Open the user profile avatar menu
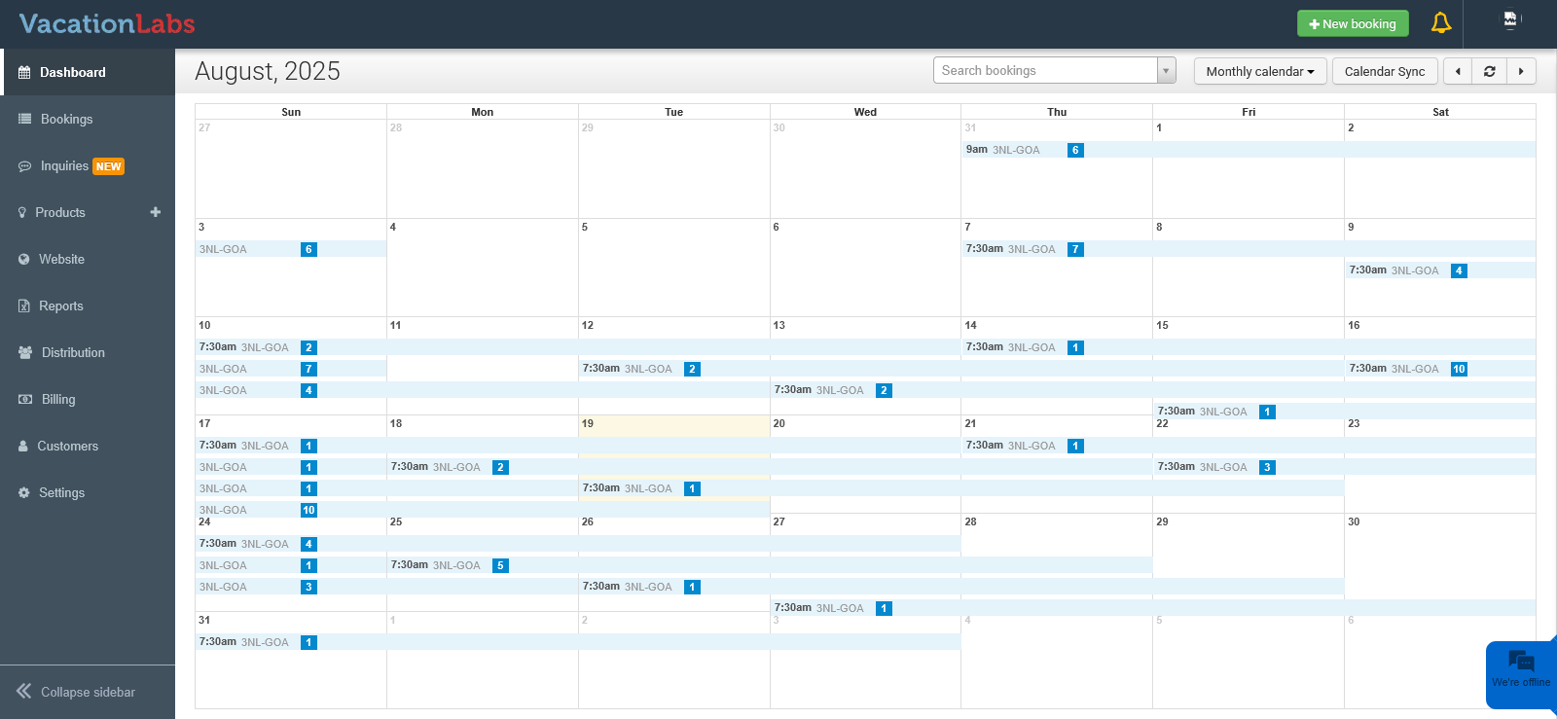This screenshot has height=719, width=1557. point(1510,20)
